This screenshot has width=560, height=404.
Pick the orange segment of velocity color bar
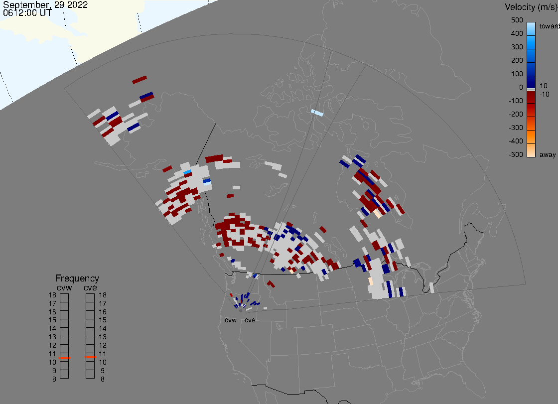(531, 137)
